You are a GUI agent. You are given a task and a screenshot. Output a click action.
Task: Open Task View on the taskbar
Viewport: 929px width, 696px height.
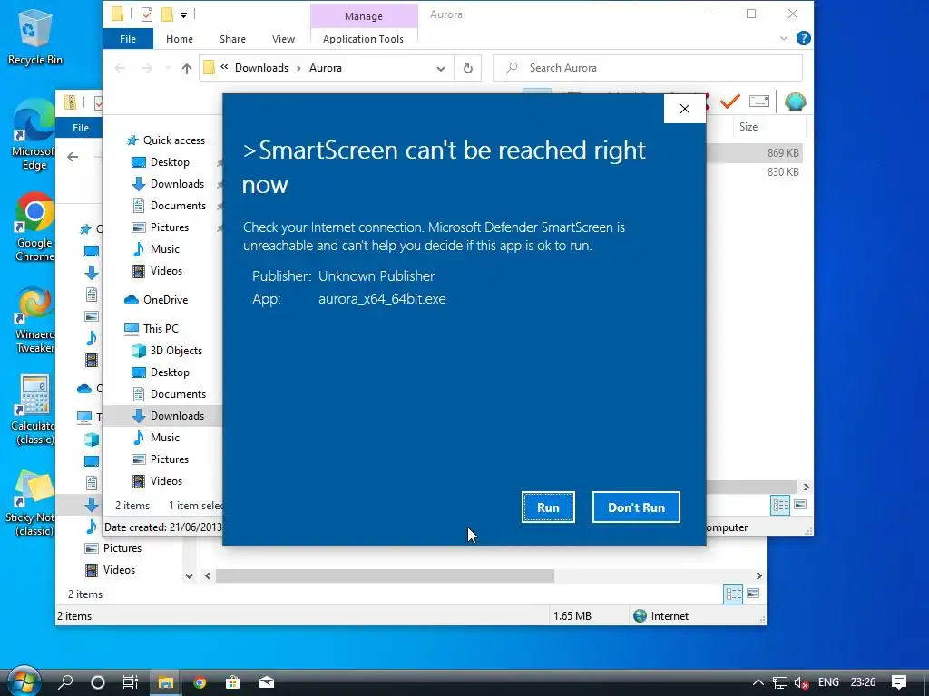(x=131, y=682)
